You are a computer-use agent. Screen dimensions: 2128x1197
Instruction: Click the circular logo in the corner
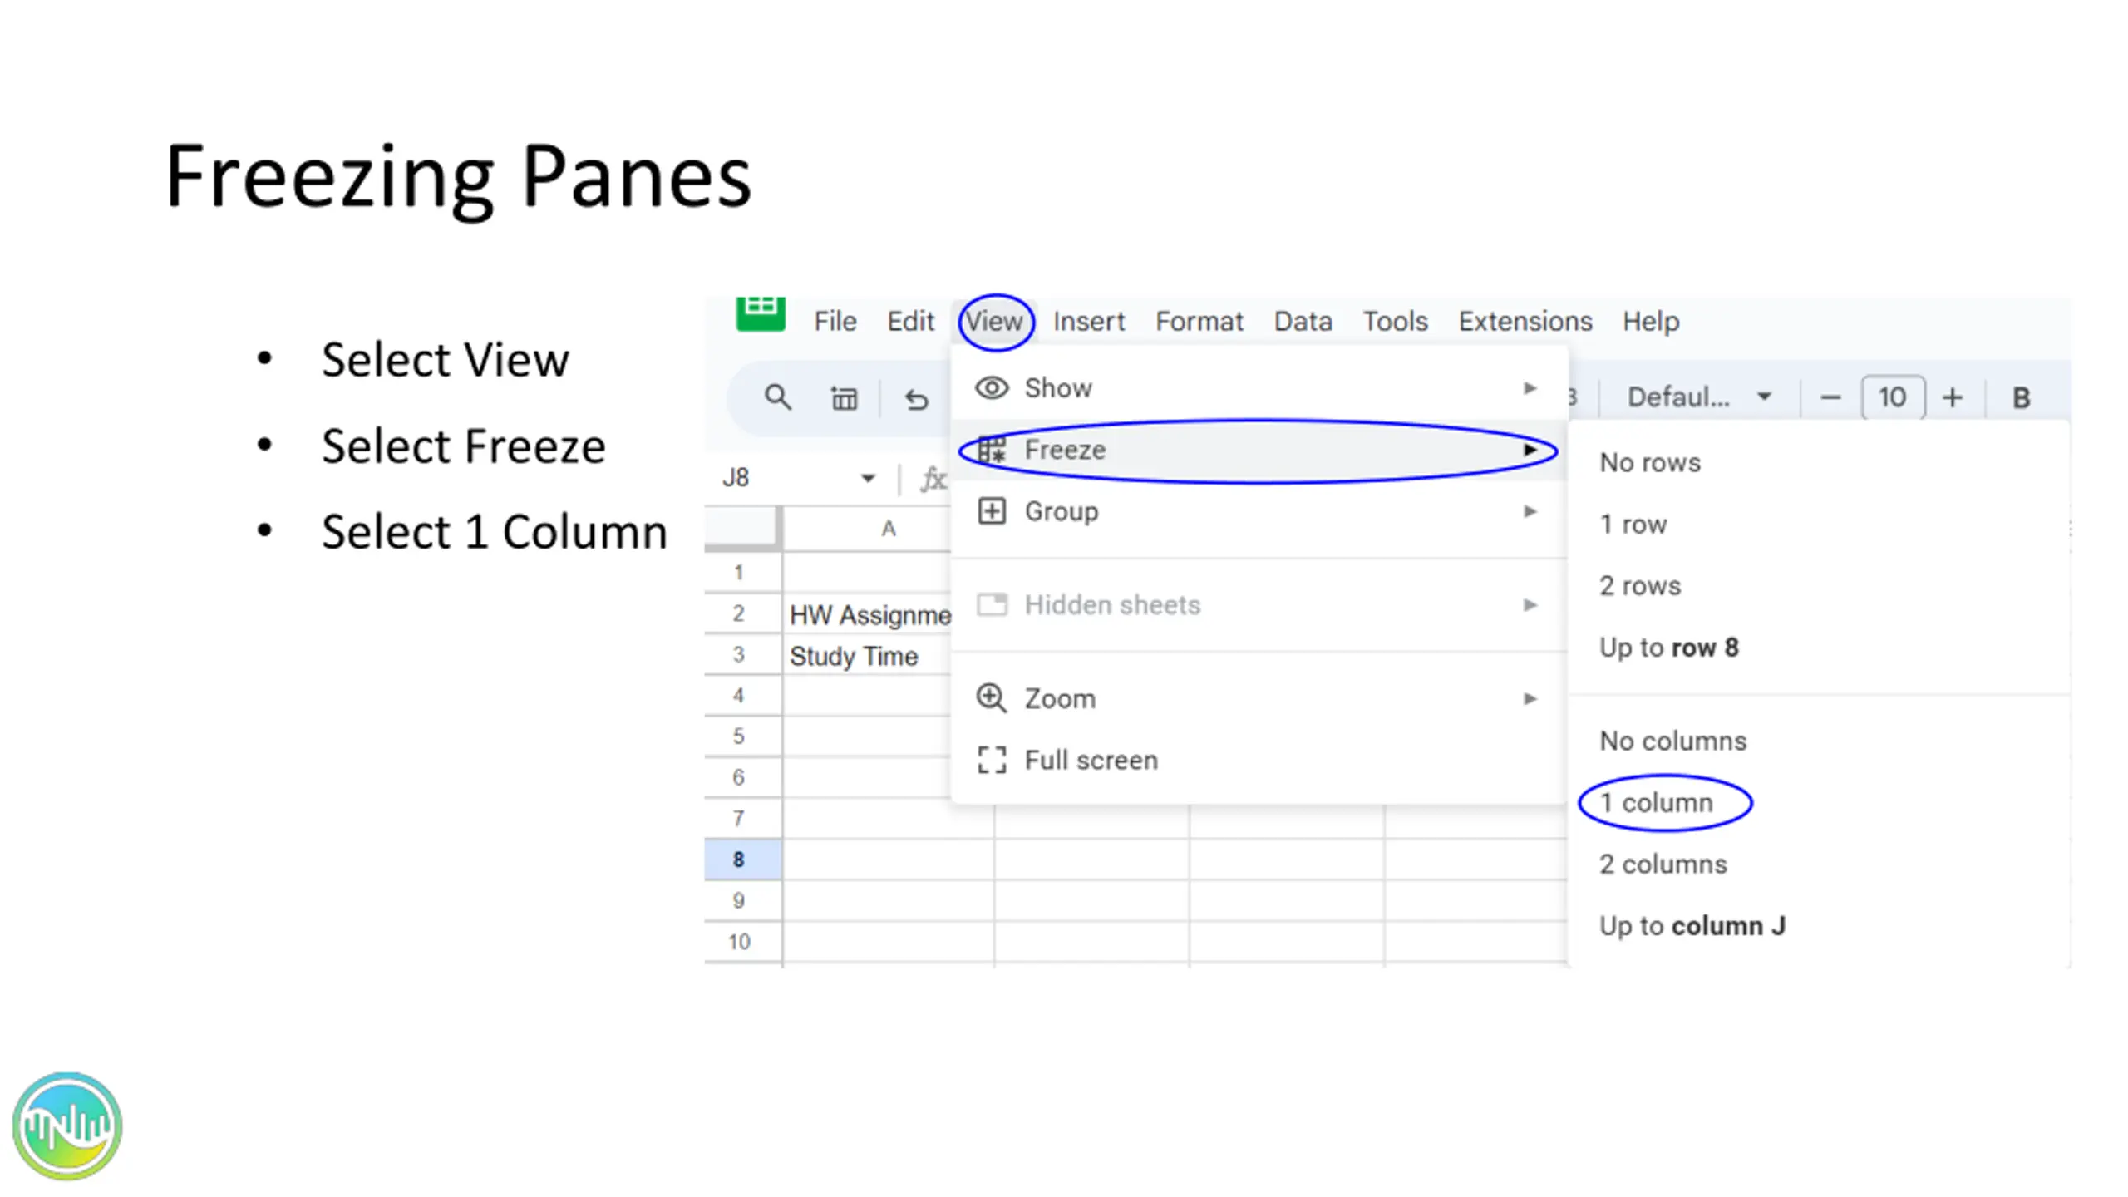tap(67, 1126)
